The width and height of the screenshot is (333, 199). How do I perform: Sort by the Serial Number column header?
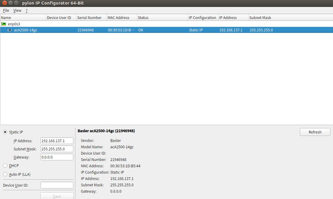point(92,18)
